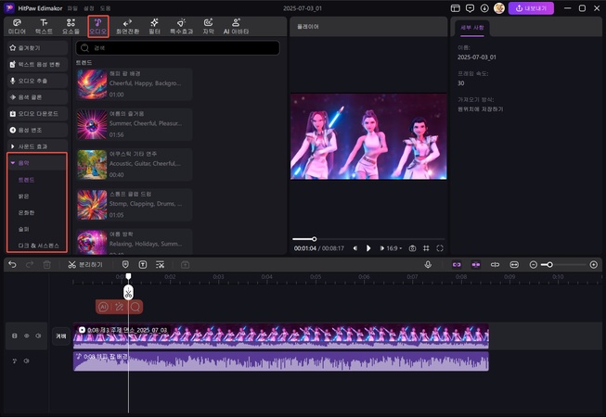606x417 pixels.
Task: Select the Cheerful, Happy track thumbnail
Action: point(92,84)
